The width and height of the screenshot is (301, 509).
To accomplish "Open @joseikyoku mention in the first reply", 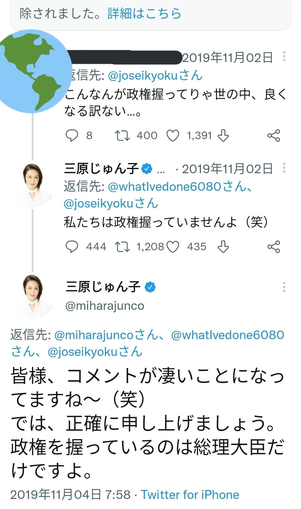I will pyautogui.click(x=142, y=76).
